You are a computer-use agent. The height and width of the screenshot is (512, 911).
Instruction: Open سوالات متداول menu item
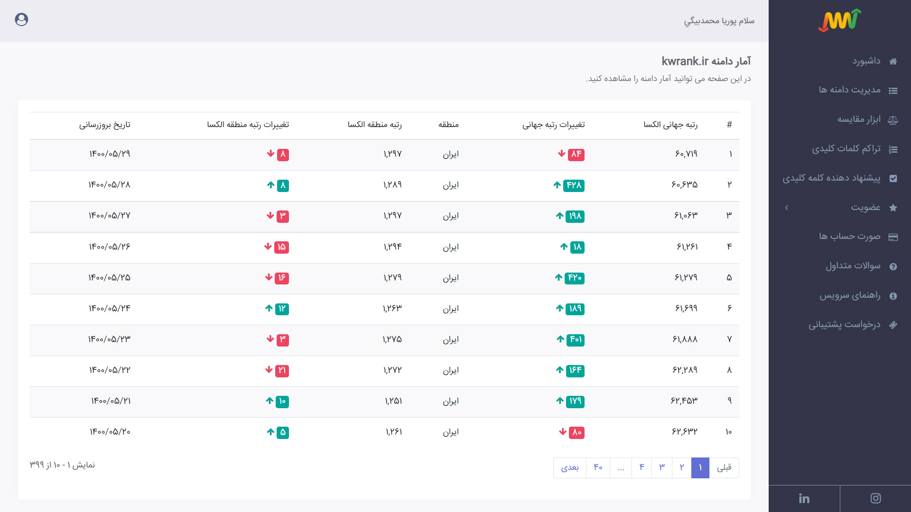[x=853, y=266]
